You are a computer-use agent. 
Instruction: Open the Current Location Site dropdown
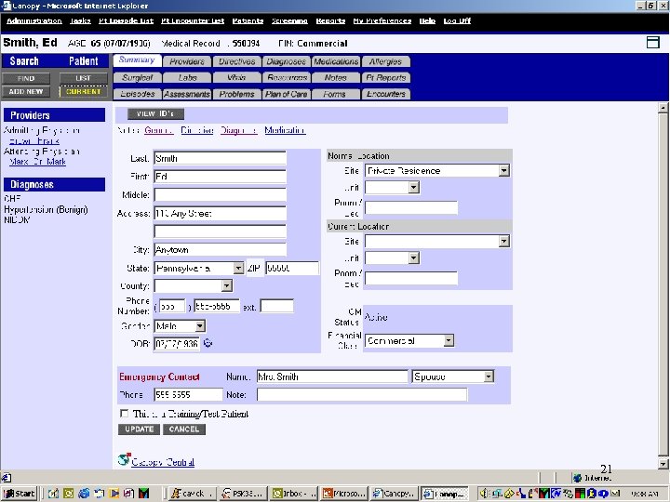(x=503, y=242)
